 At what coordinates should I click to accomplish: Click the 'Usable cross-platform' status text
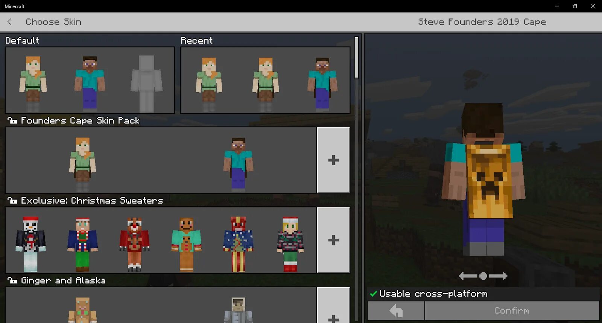(433, 294)
